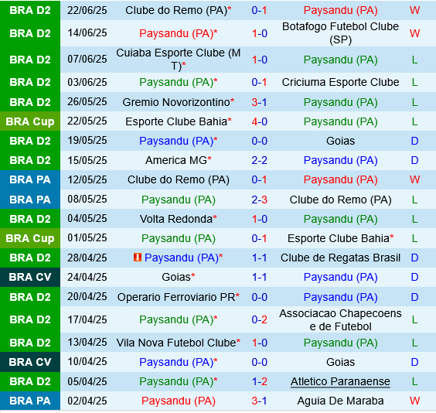Click the 2-3 score
This screenshot has height=413, width=436.
click(259, 200)
